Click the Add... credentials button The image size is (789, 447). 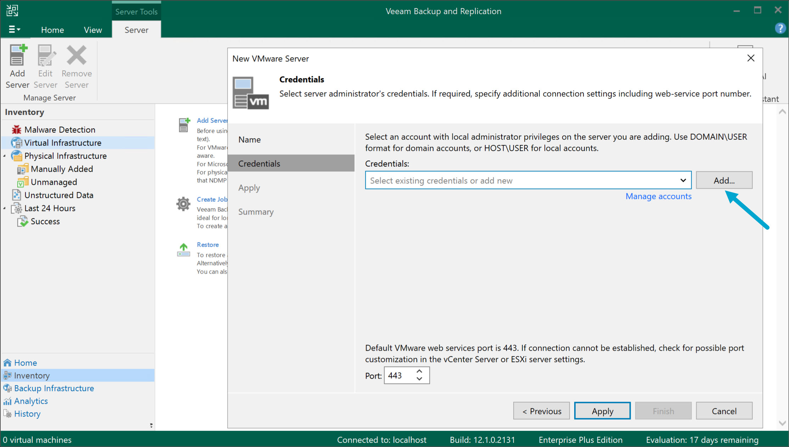(x=724, y=180)
